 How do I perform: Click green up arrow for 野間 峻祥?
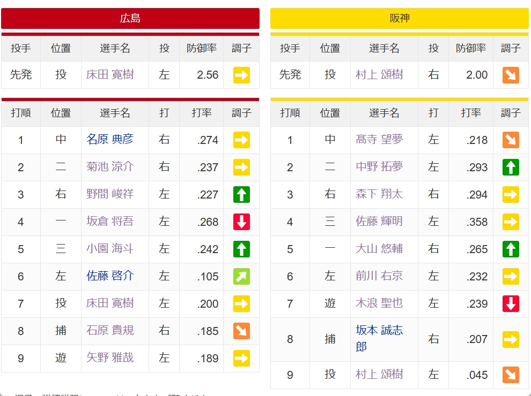pos(241,195)
